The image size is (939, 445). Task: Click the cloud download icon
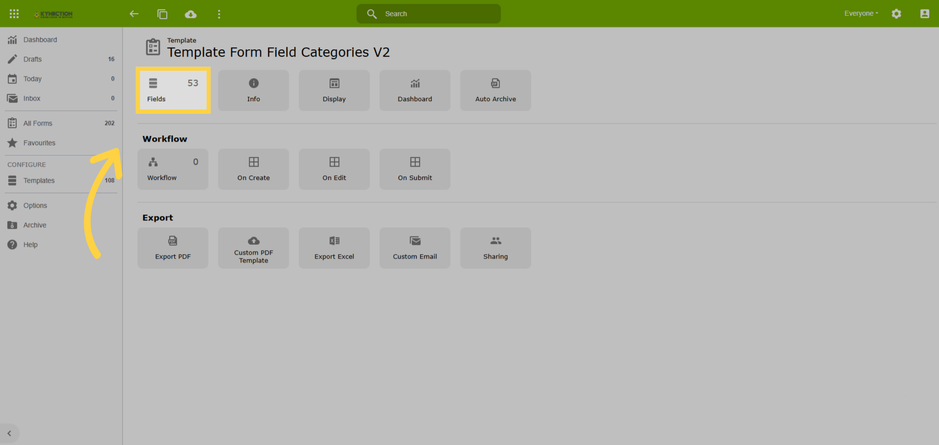click(191, 14)
